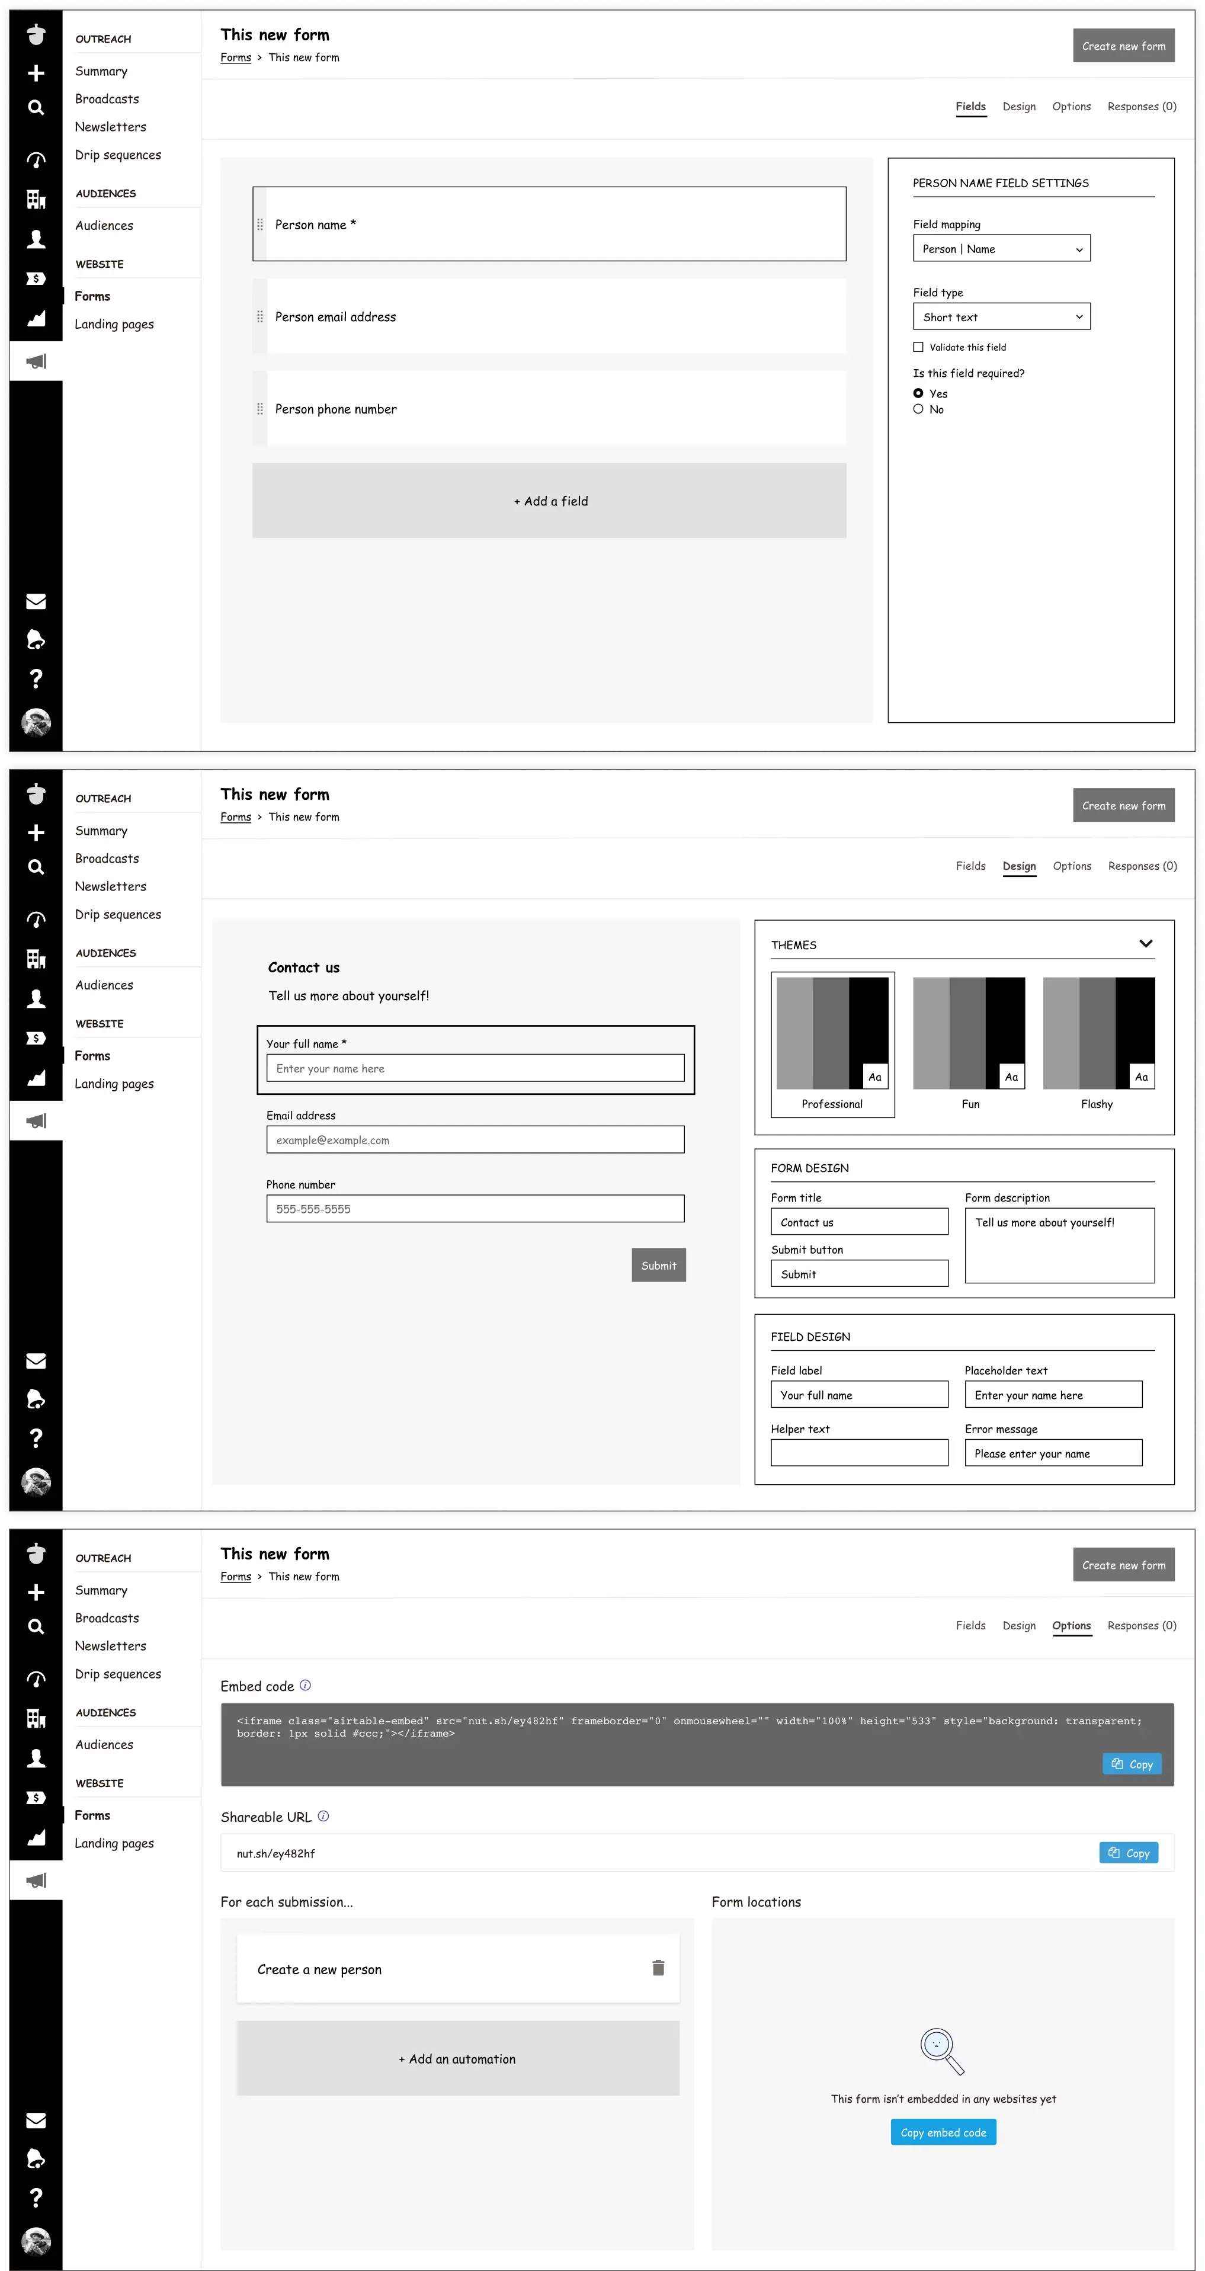Screen dimensions: 1205x2271
Task: Toggle Is this field required to Yes
Action: coord(919,393)
